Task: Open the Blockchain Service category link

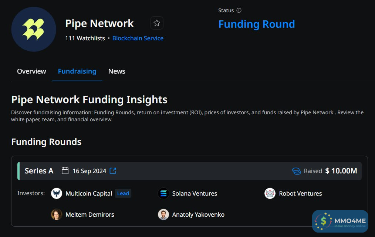Action: tap(138, 38)
